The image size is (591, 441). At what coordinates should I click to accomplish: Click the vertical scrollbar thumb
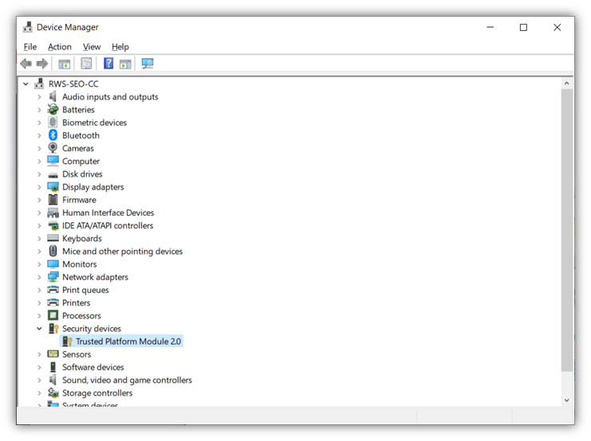(x=566, y=231)
